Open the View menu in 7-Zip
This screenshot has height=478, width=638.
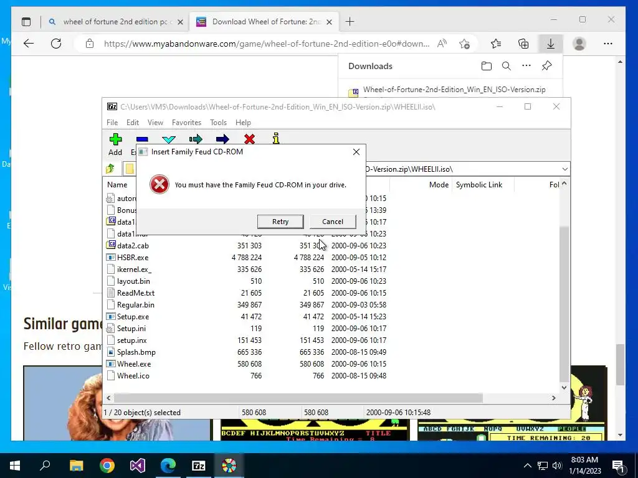click(x=155, y=123)
